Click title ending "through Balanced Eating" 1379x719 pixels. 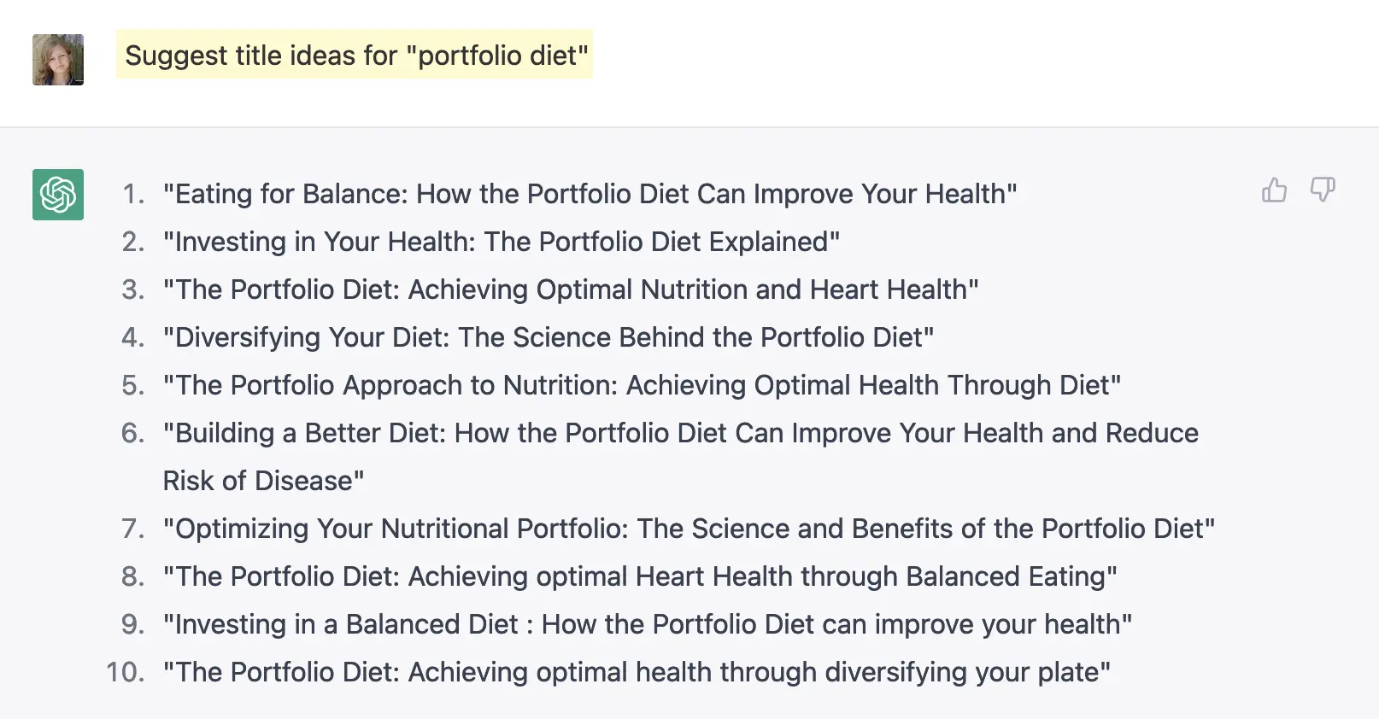tap(640, 576)
